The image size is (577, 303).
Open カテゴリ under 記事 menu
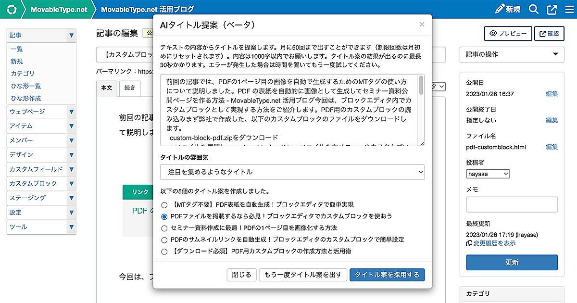pos(23,74)
